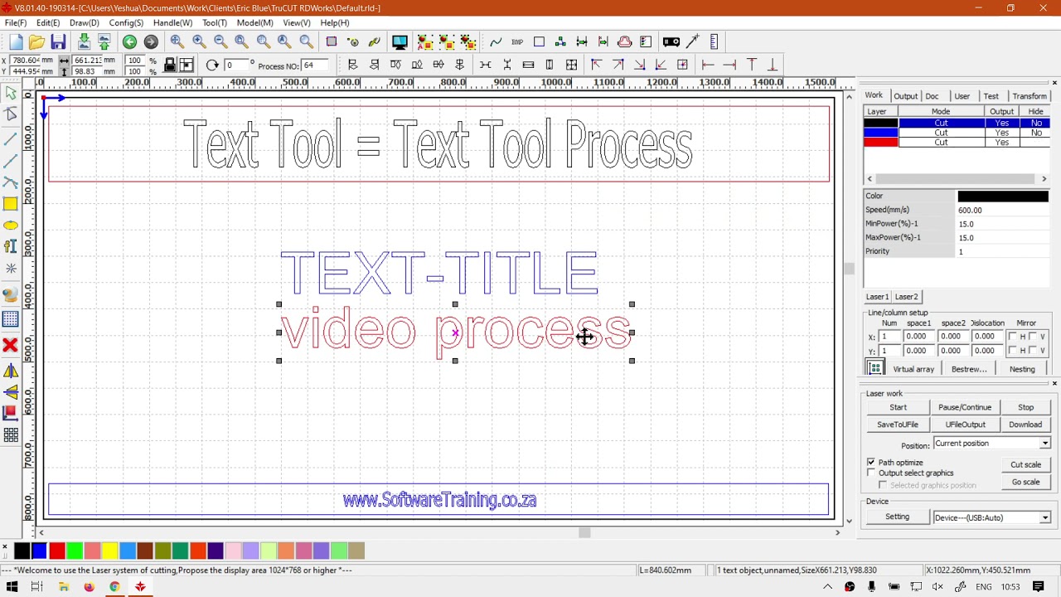Open Windows Task View on taskbar

pos(36,587)
